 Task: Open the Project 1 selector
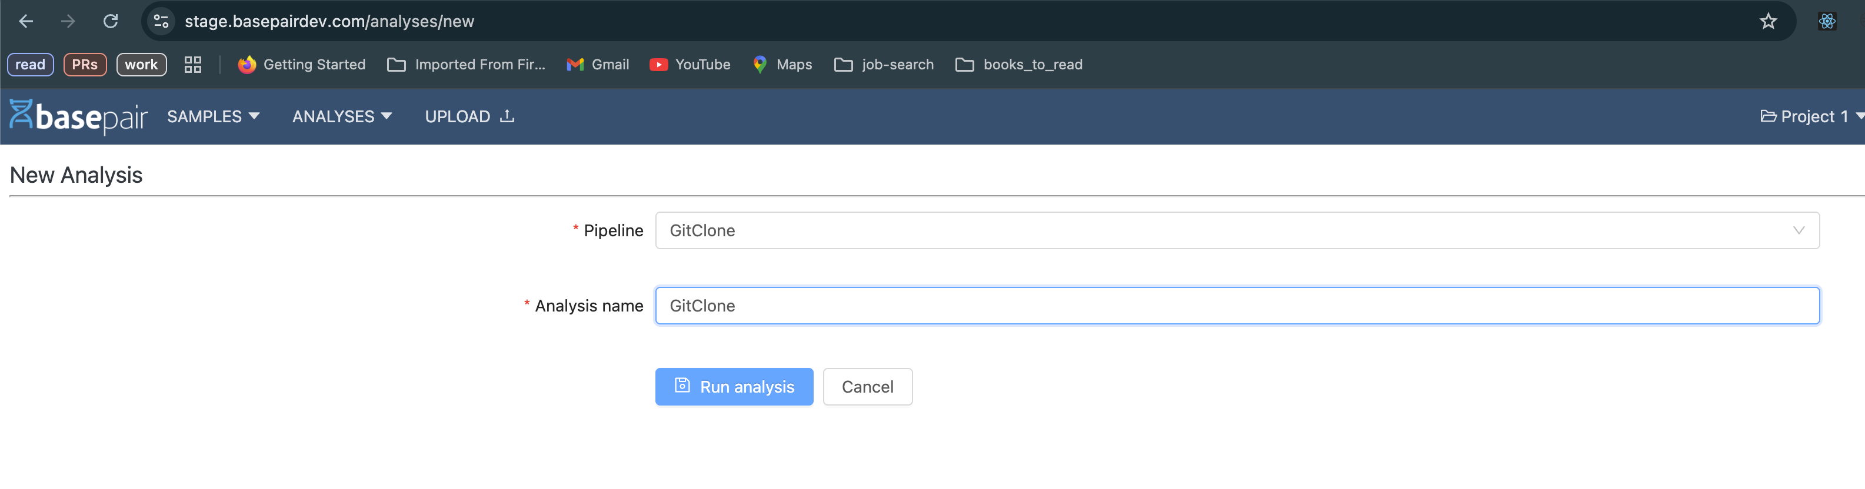pyautogui.click(x=1810, y=116)
